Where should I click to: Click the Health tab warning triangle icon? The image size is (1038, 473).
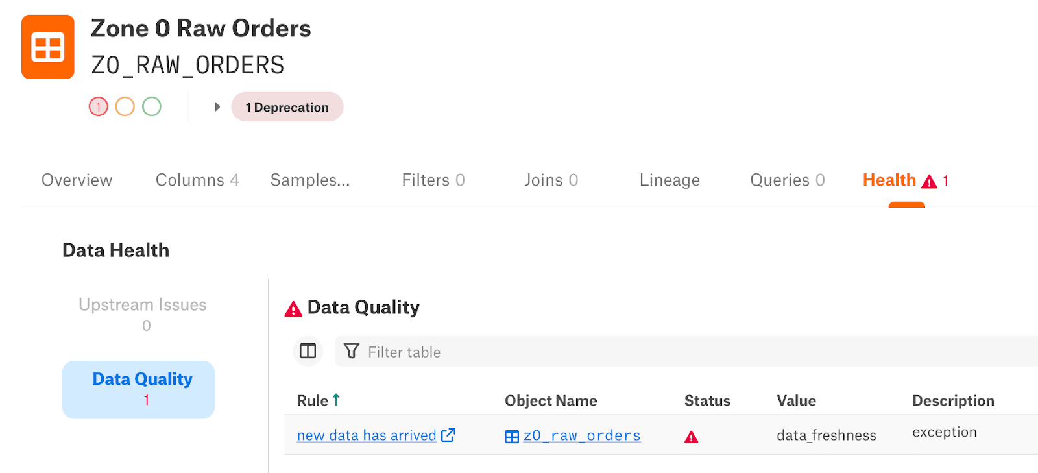coord(929,182)
